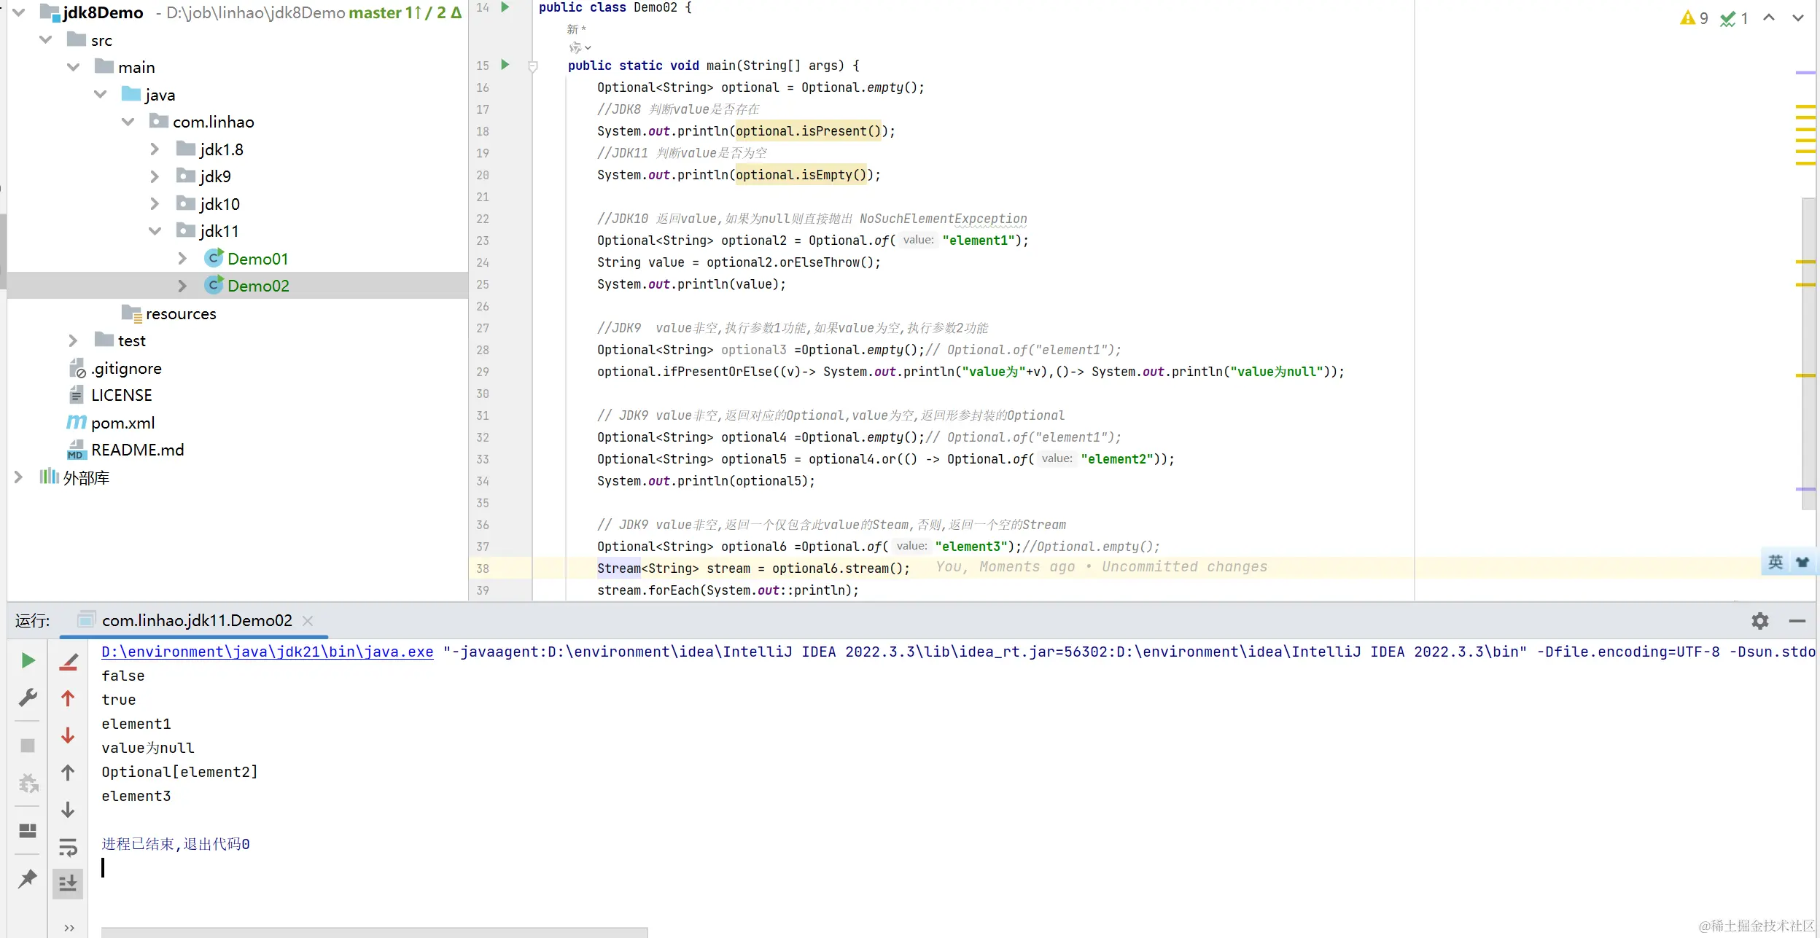
Task: Toggle the input method 英 language indicator
Action: click(1775, 562)
